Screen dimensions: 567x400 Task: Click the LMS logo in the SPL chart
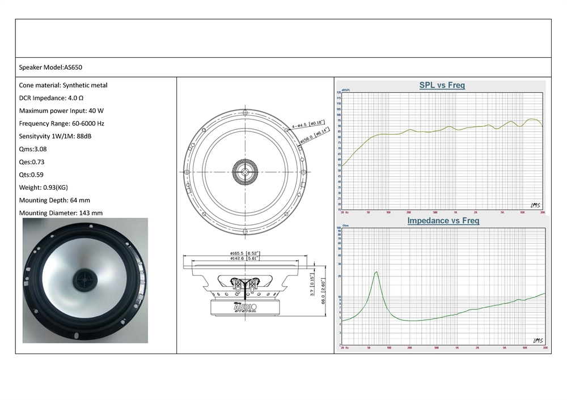(x=536, y=205)
